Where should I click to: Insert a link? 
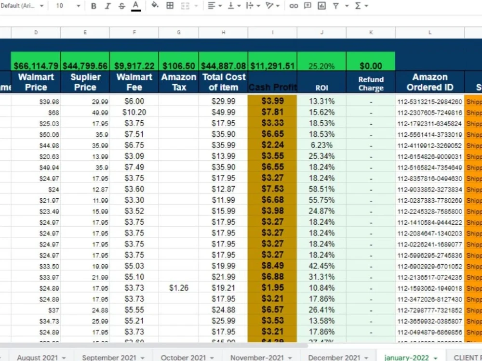[294, 6]
